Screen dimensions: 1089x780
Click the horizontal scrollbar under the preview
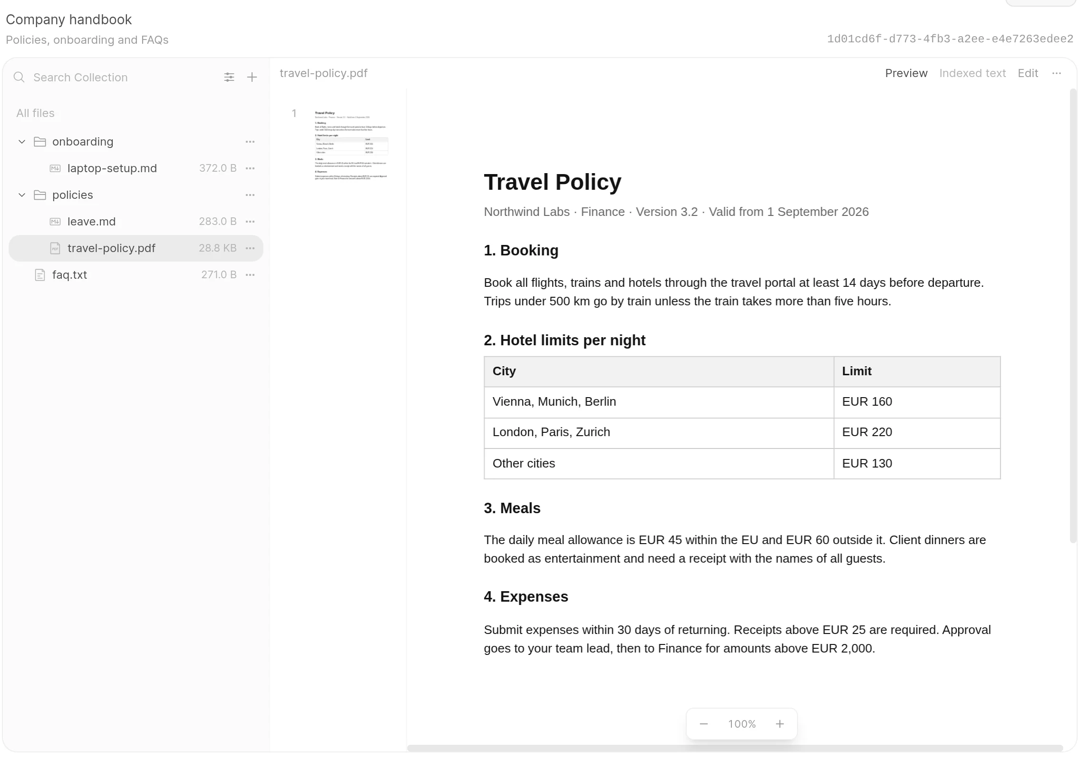(735, 748)
